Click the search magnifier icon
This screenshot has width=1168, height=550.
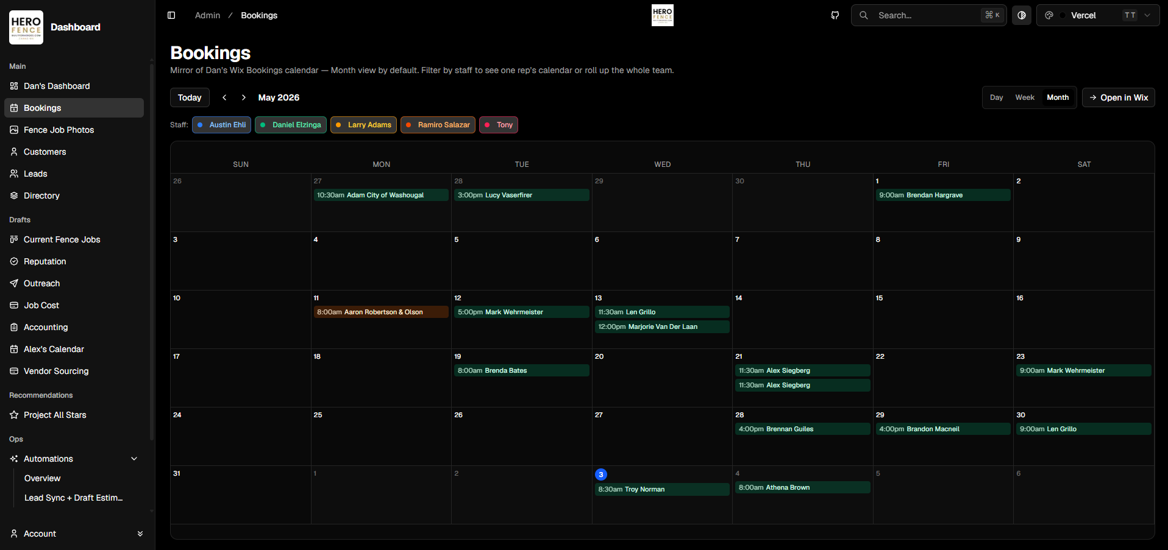pyautogui.click(x=864, y=15)
